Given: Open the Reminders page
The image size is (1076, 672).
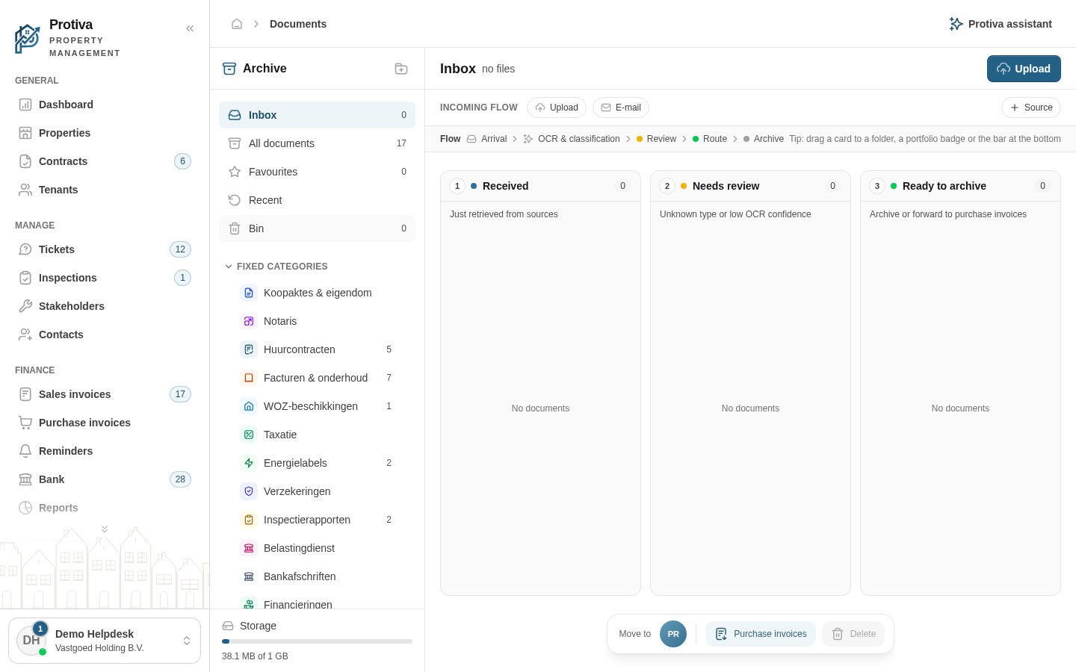Looking at the screenshot, I should (105, 451).
